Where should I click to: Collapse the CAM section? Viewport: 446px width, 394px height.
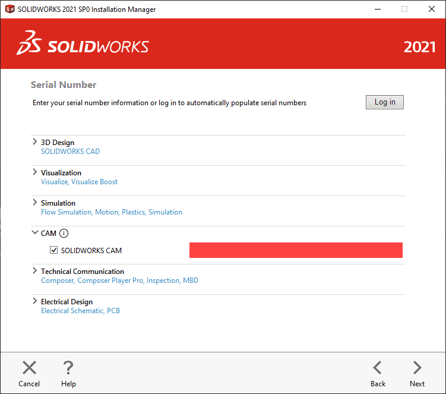(x=34, y=232)
